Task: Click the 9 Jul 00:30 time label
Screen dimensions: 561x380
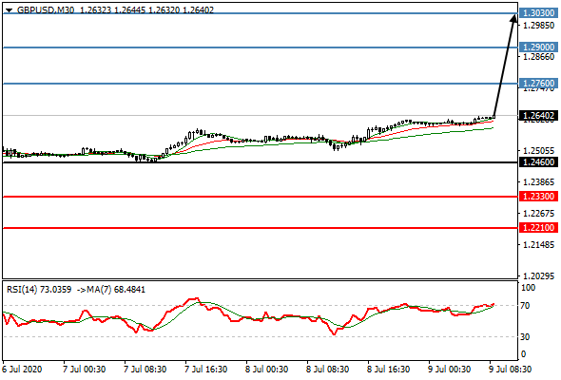Action: [x=450, y=370]
